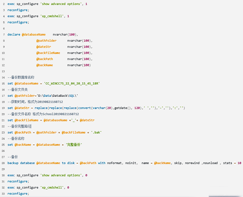Click the 'D:\Data\DataBack\SQL\' path string
Screen dimensions: 243x197
pyautogui.click(x=57, y=96)
